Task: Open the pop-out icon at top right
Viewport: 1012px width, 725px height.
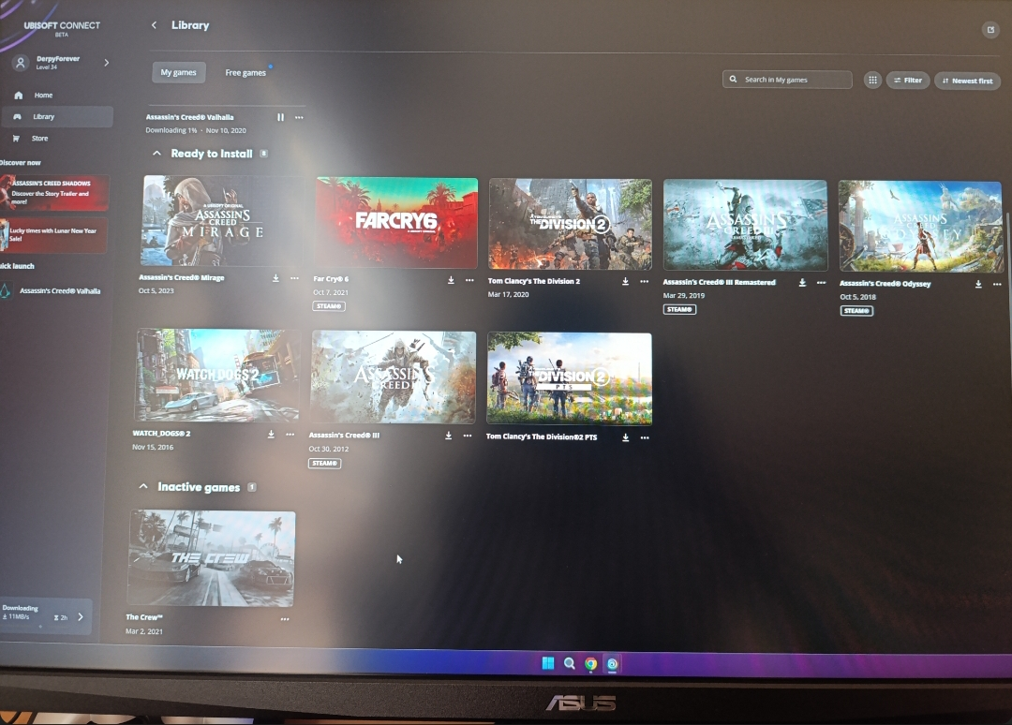Action: [990, 30]
